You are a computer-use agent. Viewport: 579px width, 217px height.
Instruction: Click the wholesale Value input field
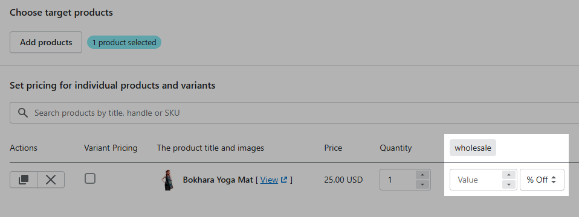(476, 180)
